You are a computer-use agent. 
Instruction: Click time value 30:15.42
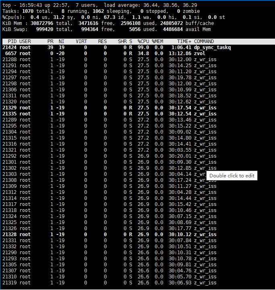tap(180, 204)
